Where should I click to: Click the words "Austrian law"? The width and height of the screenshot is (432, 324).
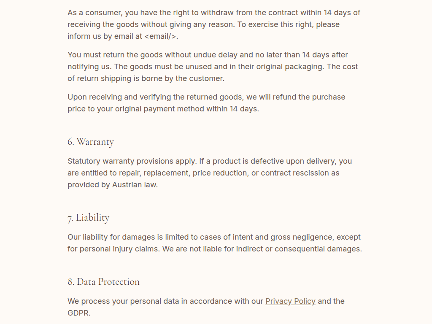135,185
